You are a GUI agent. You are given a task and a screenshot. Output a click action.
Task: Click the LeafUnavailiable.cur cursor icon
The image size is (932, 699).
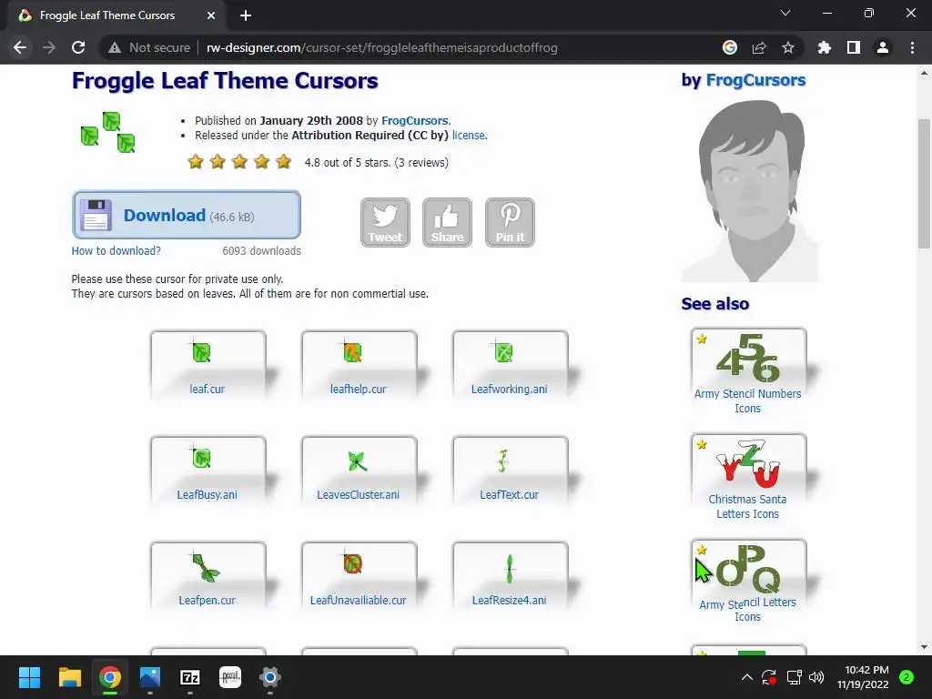pos(352,562)
